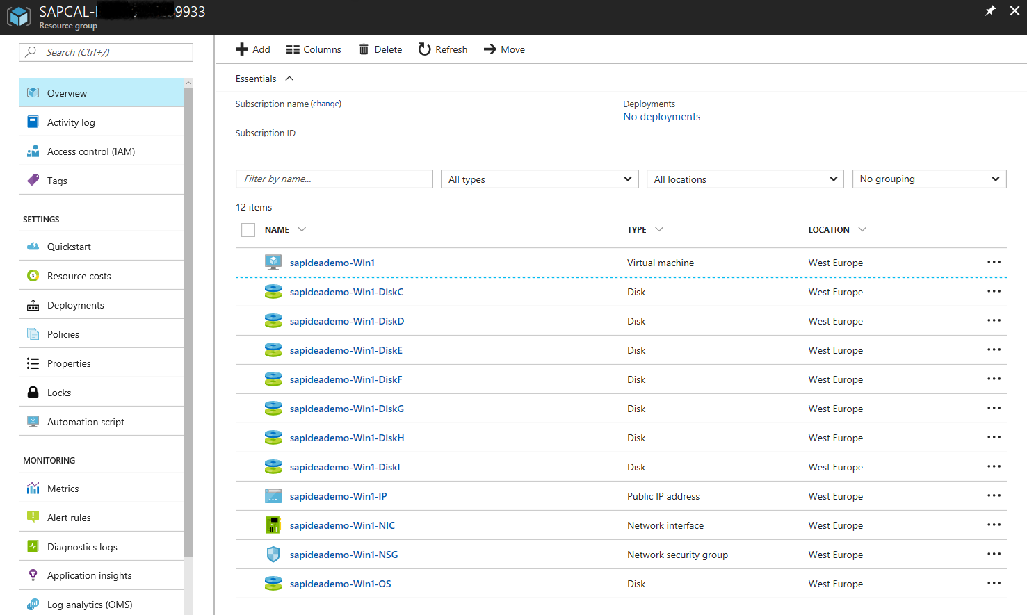The height and width of the screenshot is (615, 1027).
Task: Click the Delete trash icon
Action: [364, 49]
